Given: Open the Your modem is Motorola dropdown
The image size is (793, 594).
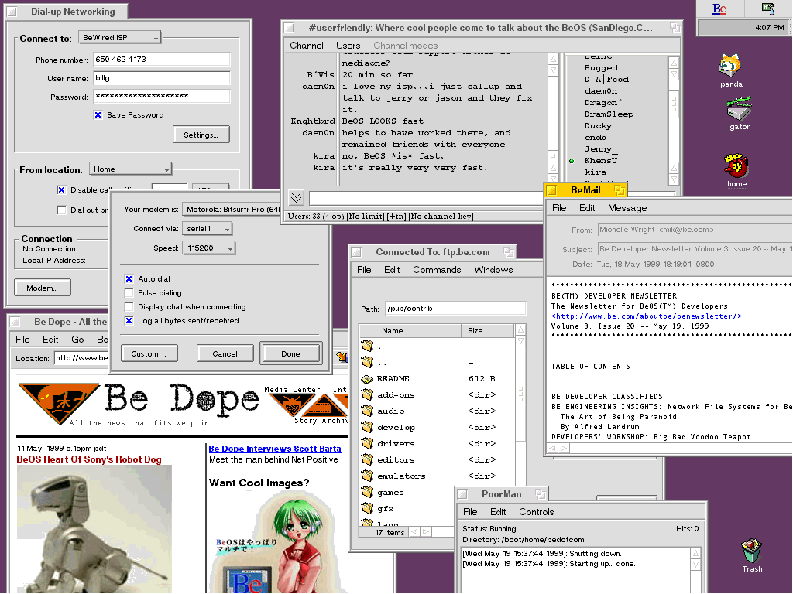Looking at the screenshot, I should tap(232, 209).
